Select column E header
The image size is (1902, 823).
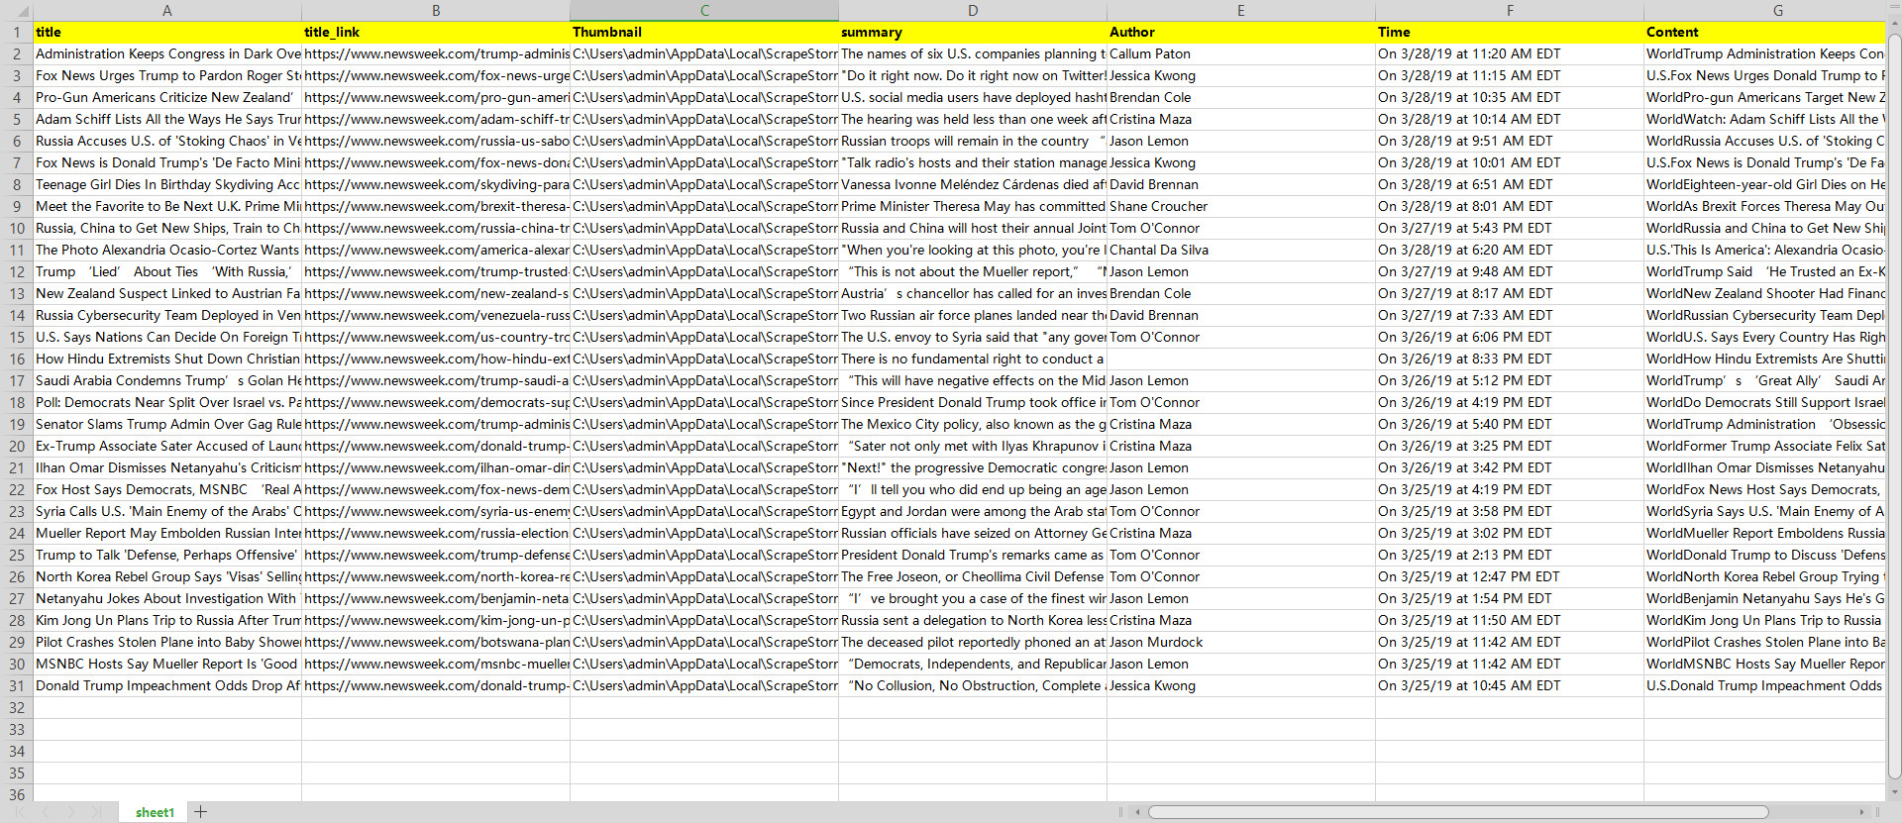1241,10
